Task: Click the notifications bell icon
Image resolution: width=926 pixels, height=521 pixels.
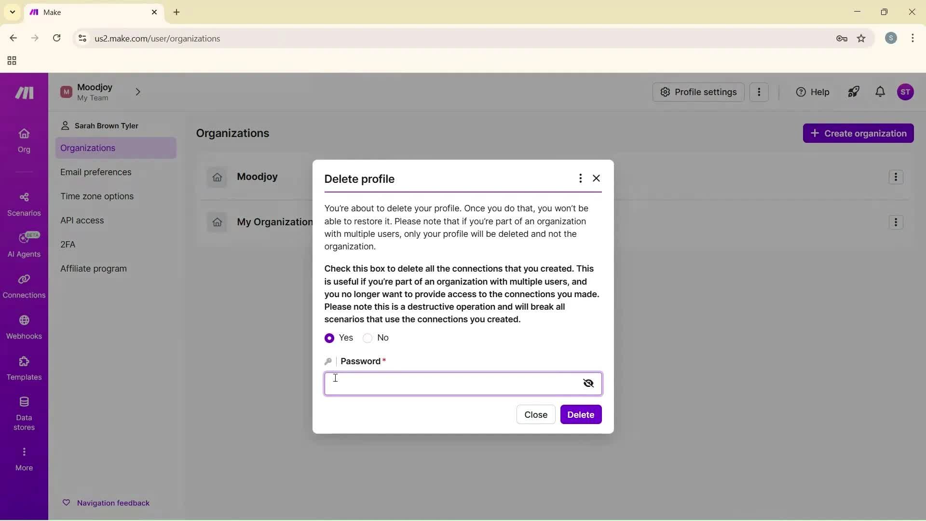Action: [x=880, y=92]
